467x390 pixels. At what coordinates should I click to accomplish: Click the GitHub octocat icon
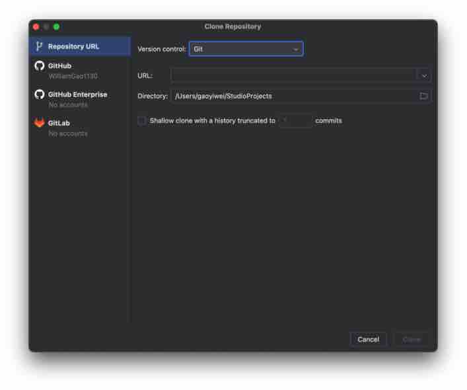[x=40, y=66]
